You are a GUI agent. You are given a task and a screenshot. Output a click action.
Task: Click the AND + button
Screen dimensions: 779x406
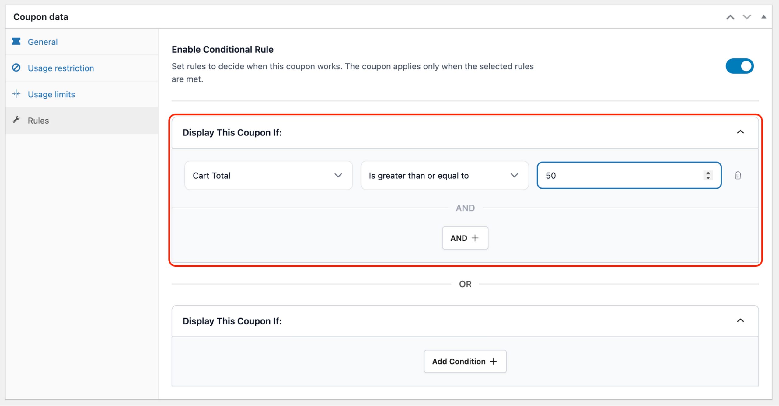[x=465, y=238]
